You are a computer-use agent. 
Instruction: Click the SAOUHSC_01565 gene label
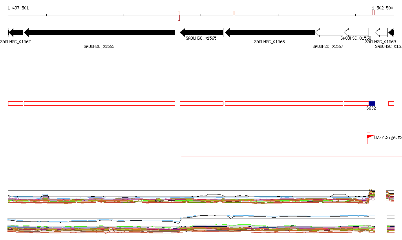tap(201, 38)
